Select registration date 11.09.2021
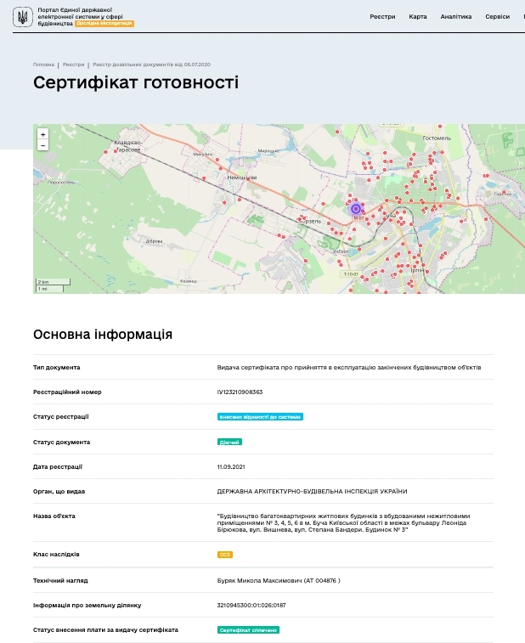The height and width of the screenshot is (643, 525). click(231, 466)
